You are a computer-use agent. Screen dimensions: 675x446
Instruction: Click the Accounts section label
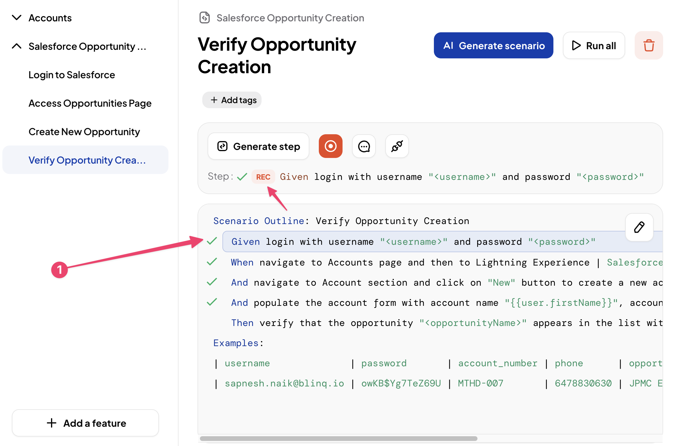(x=50, y=18)
